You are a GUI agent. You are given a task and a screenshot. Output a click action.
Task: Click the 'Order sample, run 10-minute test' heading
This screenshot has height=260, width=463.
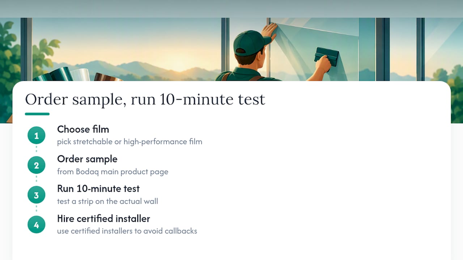(145, 99)
